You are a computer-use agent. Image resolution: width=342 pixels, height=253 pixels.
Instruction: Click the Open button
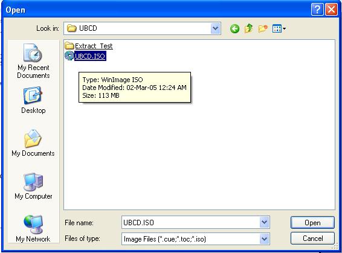click(312, 222)
